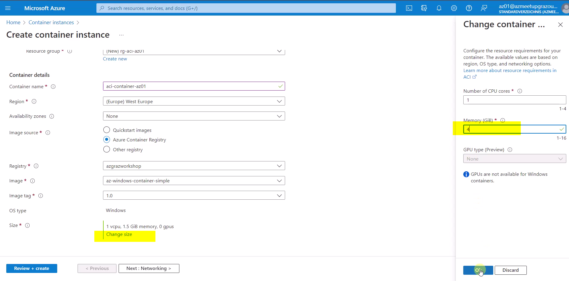The width and height of the screenshot is (569, 281).
Task: Open the Azure portal hamburger menu
Action: point(8,8)
